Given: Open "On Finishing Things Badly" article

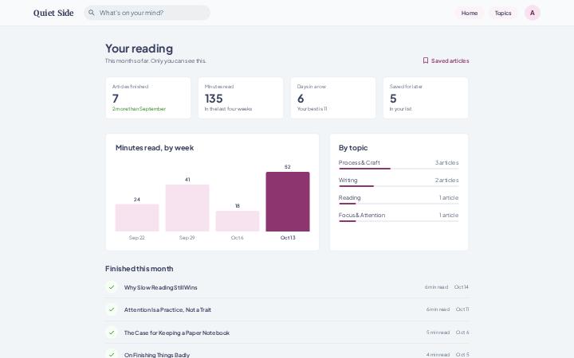Looking at the screenshot, I should pos(157,355).
